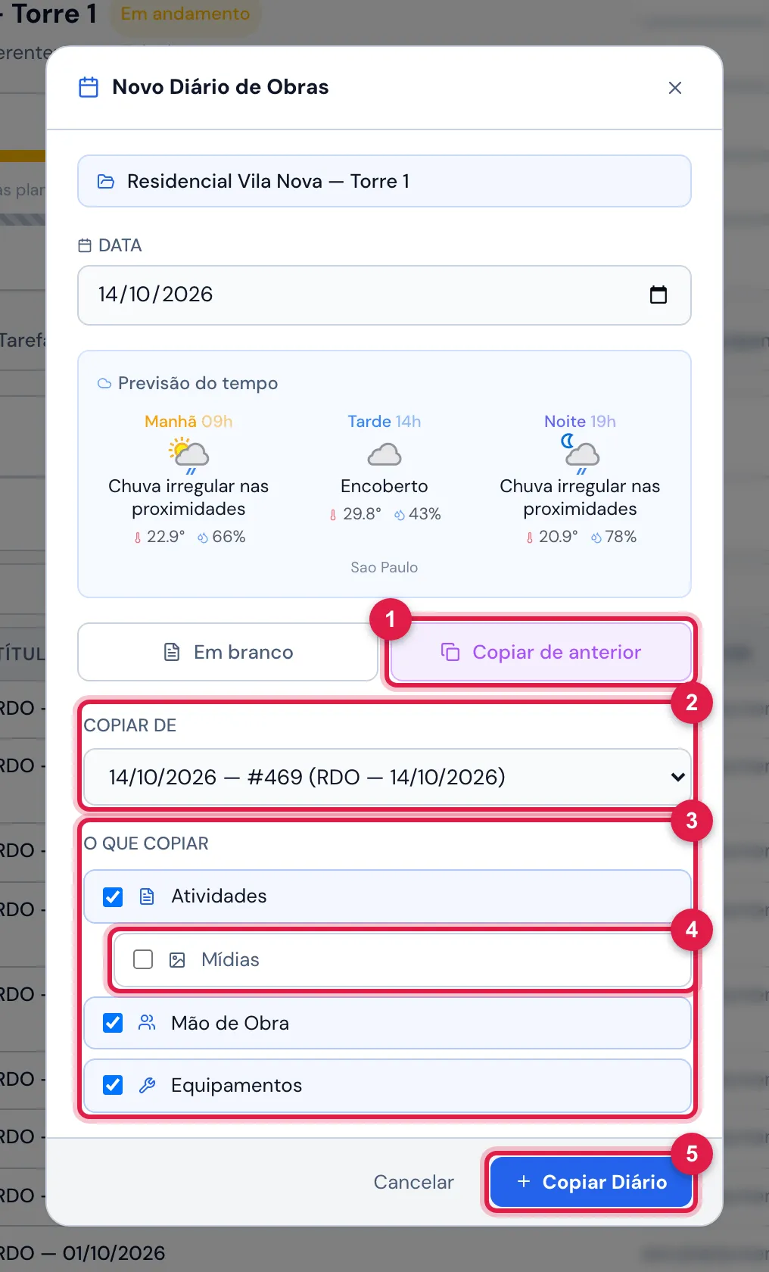Click the 66% humidity value
The width and height of the screenshot is (769, 1272).
pos(229,537)
